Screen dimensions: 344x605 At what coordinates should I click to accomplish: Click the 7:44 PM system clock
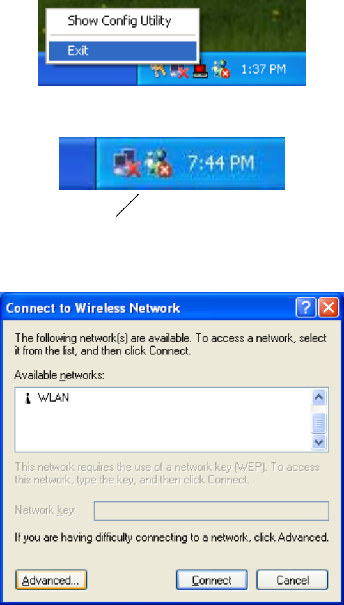(x=221, y=163)
